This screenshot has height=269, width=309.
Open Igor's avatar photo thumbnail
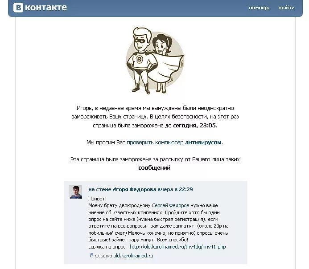(75, 192)
